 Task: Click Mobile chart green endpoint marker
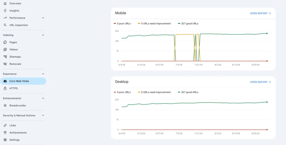pyautogui.click(x=267, y=33)
